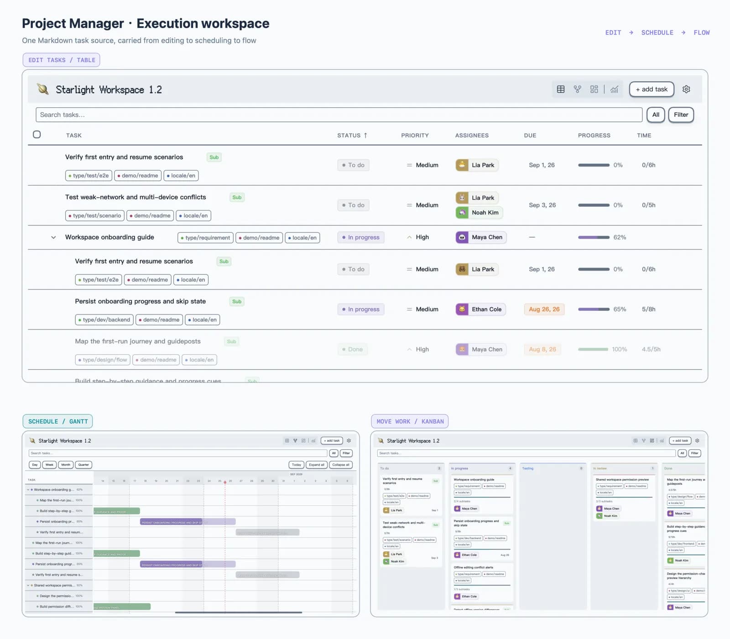730x639 pixels.
Task: Open the Filter button beside the main search
Action: pos(681,115)
